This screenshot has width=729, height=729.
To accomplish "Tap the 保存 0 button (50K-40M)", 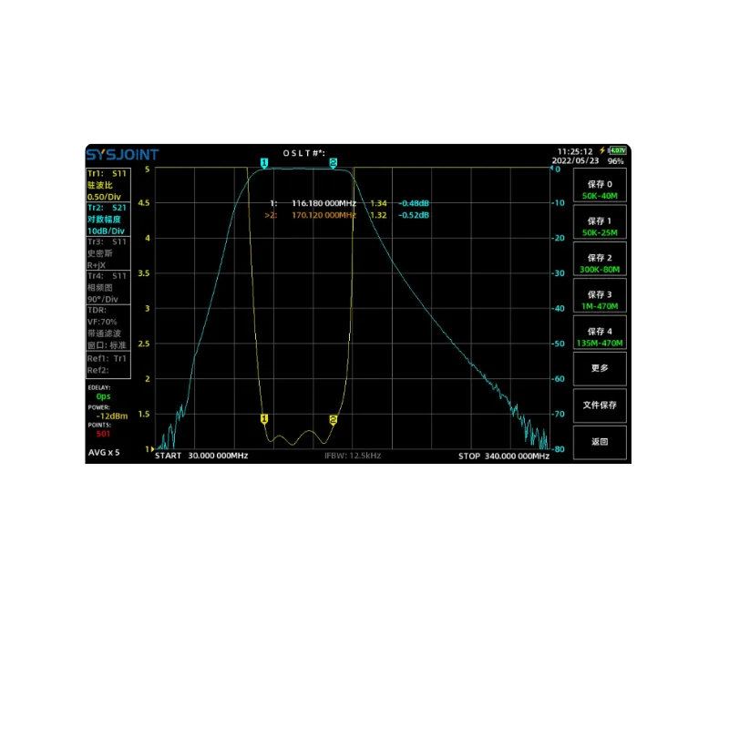I will (x=600, y=185).
